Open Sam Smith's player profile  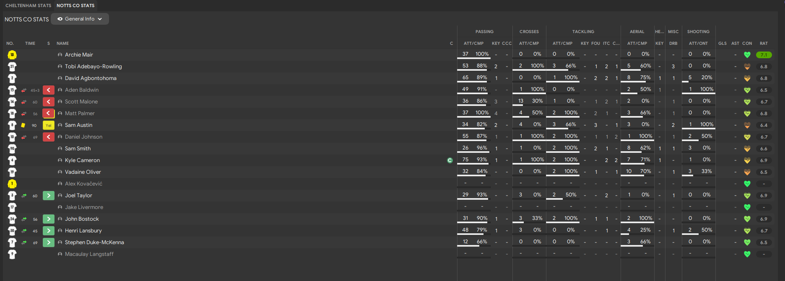point(78,149)
